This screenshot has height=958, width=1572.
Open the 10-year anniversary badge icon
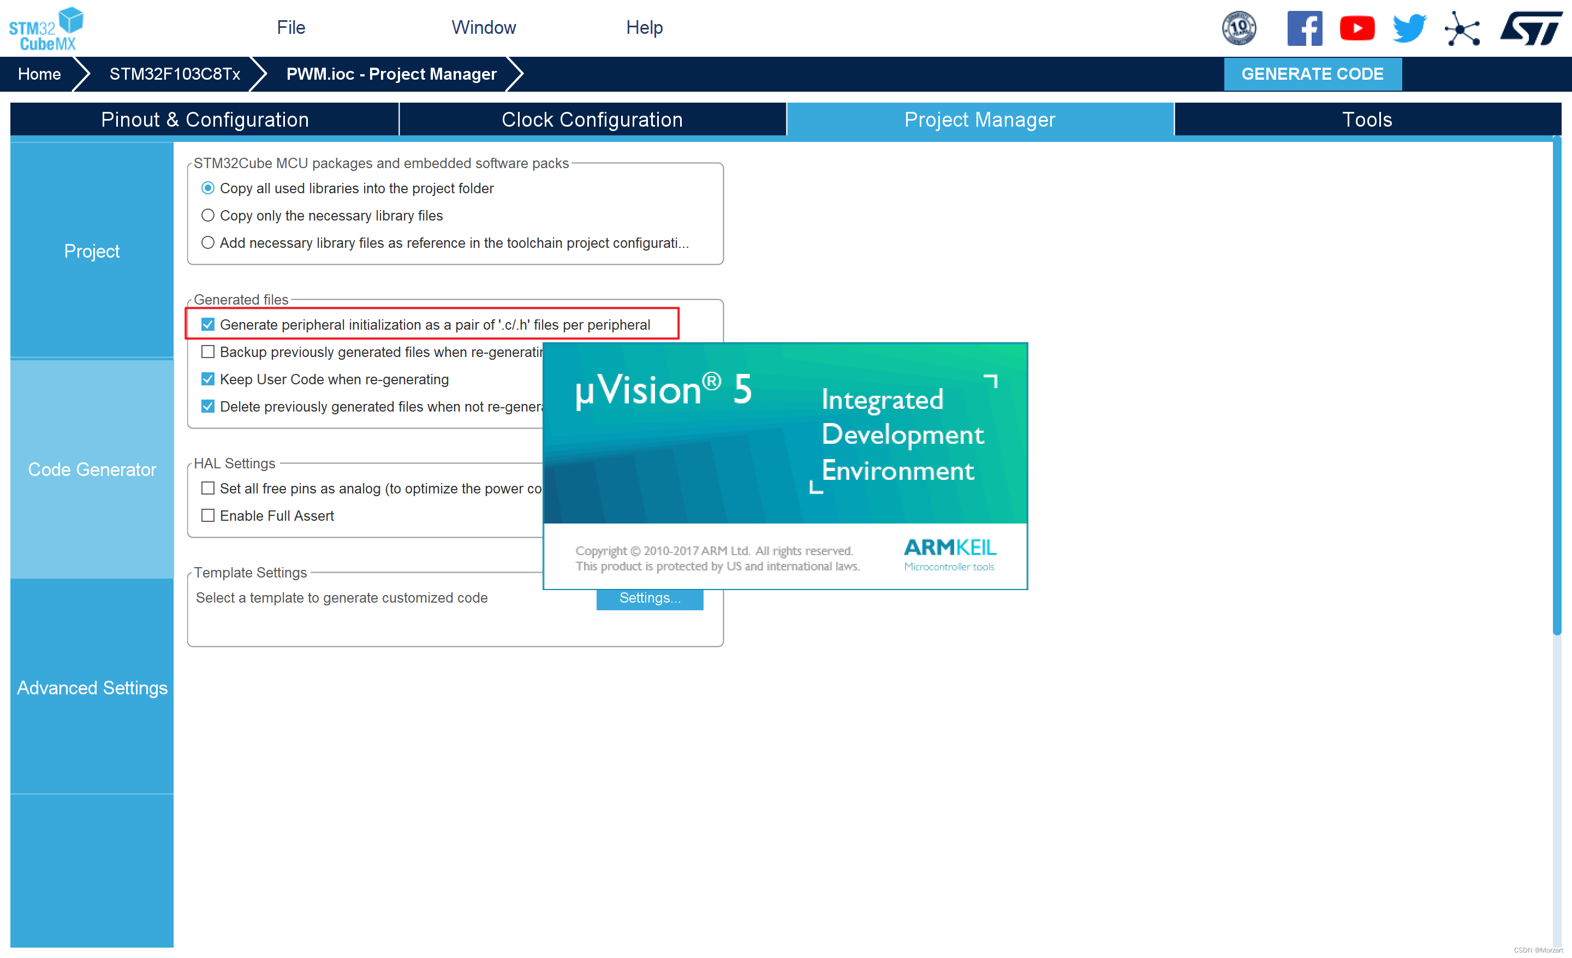click(1239, 28)
